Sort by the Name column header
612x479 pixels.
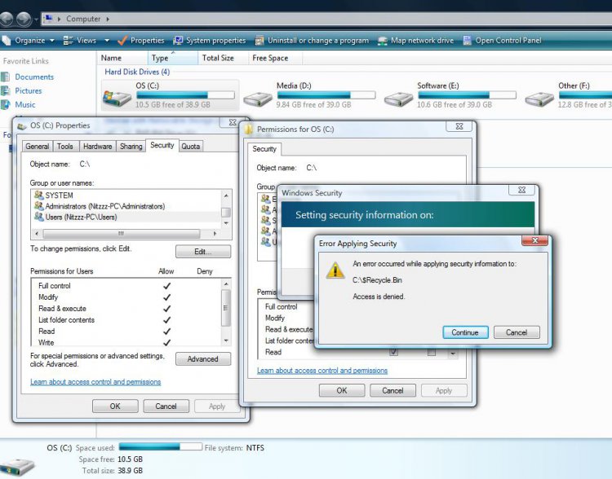click(122, 58)
